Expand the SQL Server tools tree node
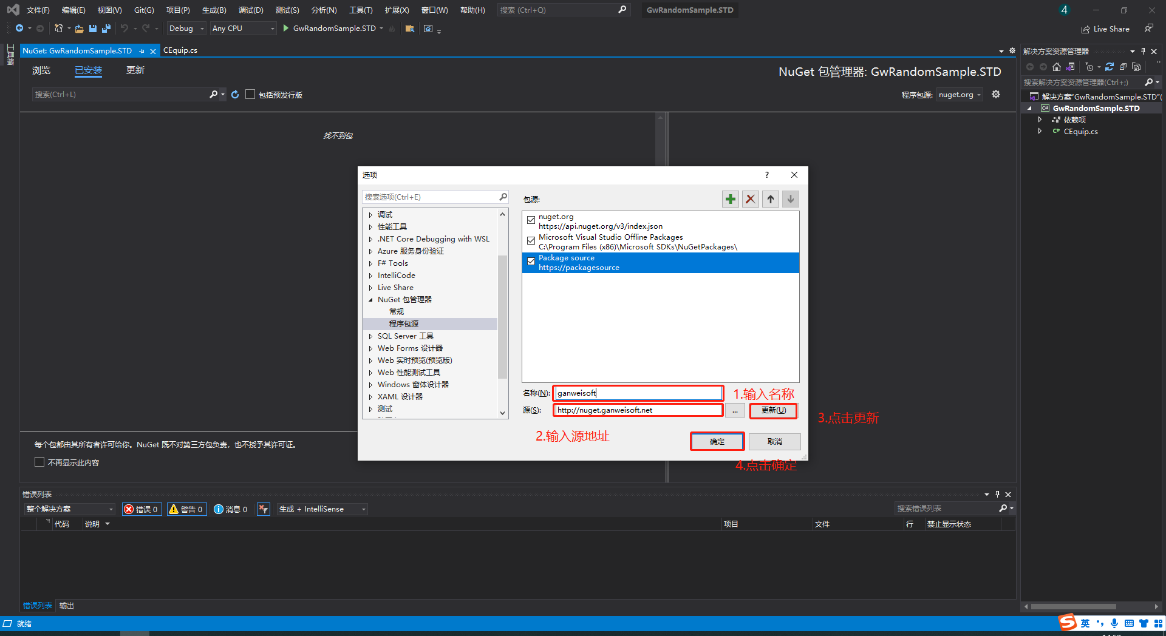 (x=370, y=336)
